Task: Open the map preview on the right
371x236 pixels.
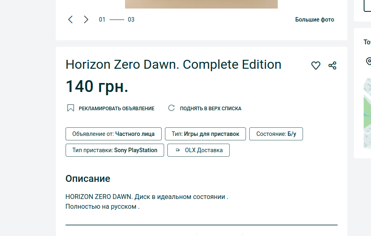Action: pos(367,113)
